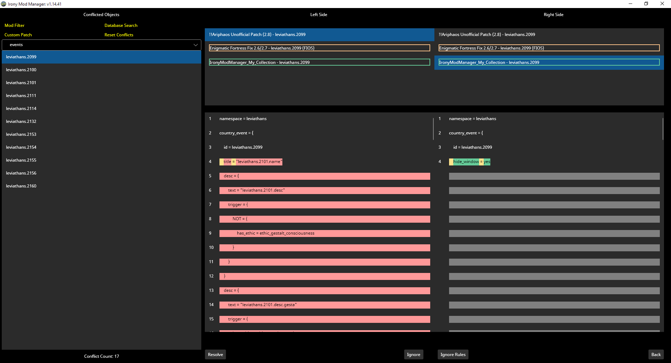
Task: Open the events dropdown selector
Action: point(101,45)
